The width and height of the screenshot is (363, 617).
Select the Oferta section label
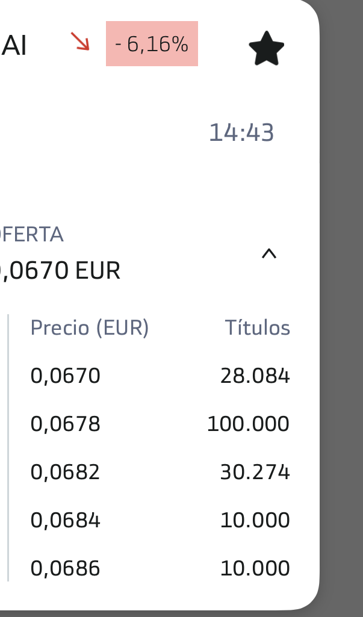click(x=33, y=234)
